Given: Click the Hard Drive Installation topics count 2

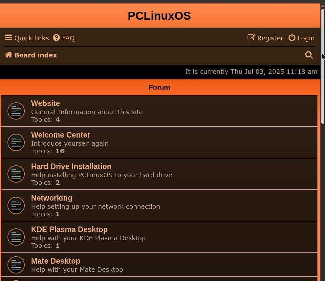Looking at the screenshot, I should coord(58,183).
